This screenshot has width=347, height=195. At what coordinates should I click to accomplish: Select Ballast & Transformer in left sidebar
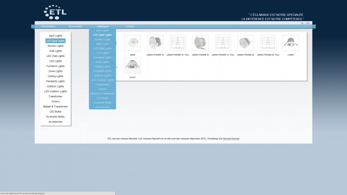click(x=56, y=106)
